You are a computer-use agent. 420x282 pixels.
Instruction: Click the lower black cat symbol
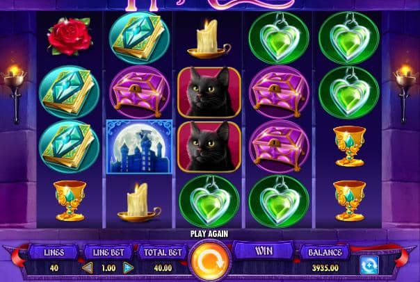(x=209, y=147)
